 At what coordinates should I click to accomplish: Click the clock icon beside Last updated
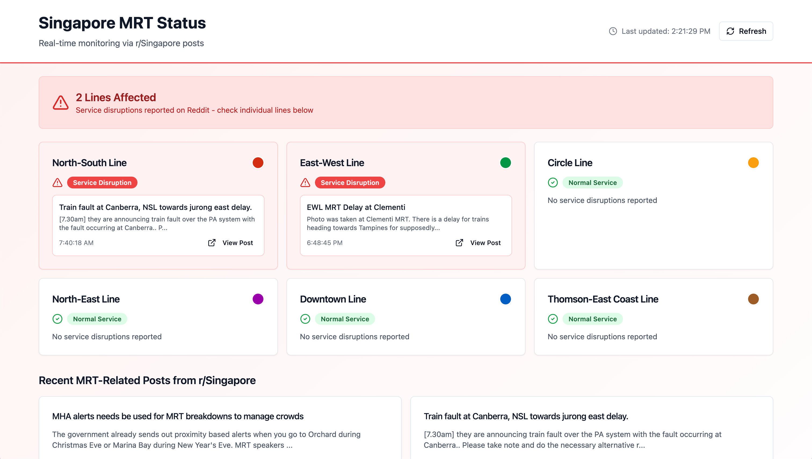[613, 31]
